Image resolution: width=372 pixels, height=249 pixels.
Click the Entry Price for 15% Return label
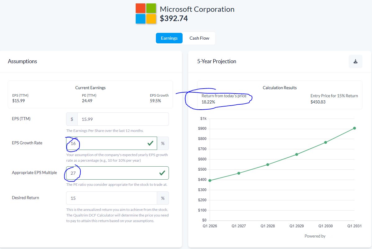334,96
